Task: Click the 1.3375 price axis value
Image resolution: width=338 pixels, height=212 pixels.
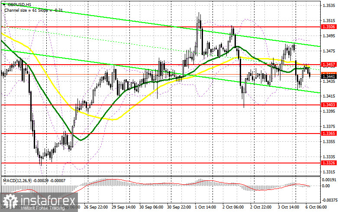Action: click(x=329, y=126)
